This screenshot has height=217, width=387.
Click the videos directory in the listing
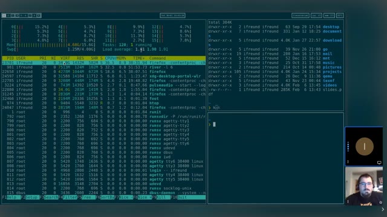pyautogui.click(x=330, y=85)
